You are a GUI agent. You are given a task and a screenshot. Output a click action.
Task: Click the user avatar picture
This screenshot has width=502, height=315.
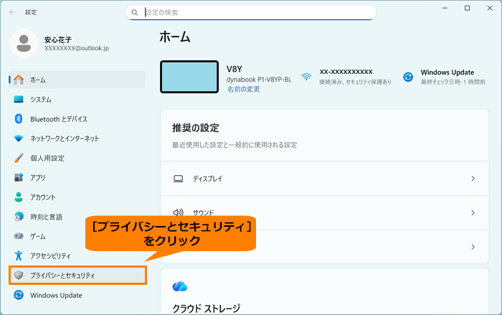[x=24, y=43]
